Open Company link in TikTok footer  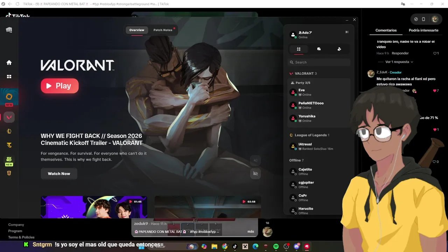(x=16, y=225)
